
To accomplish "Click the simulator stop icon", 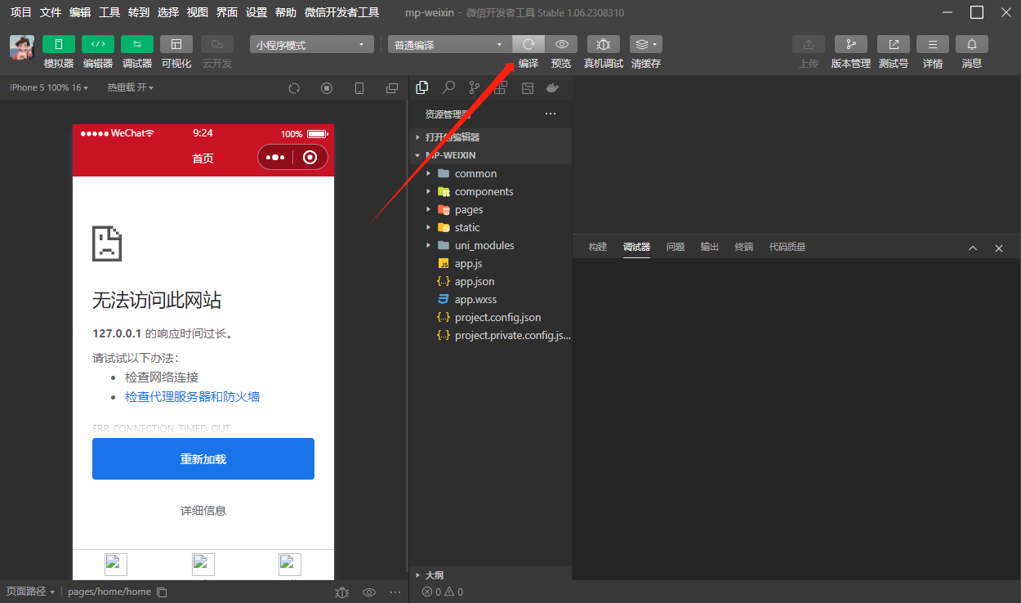I will click(327, 88).
